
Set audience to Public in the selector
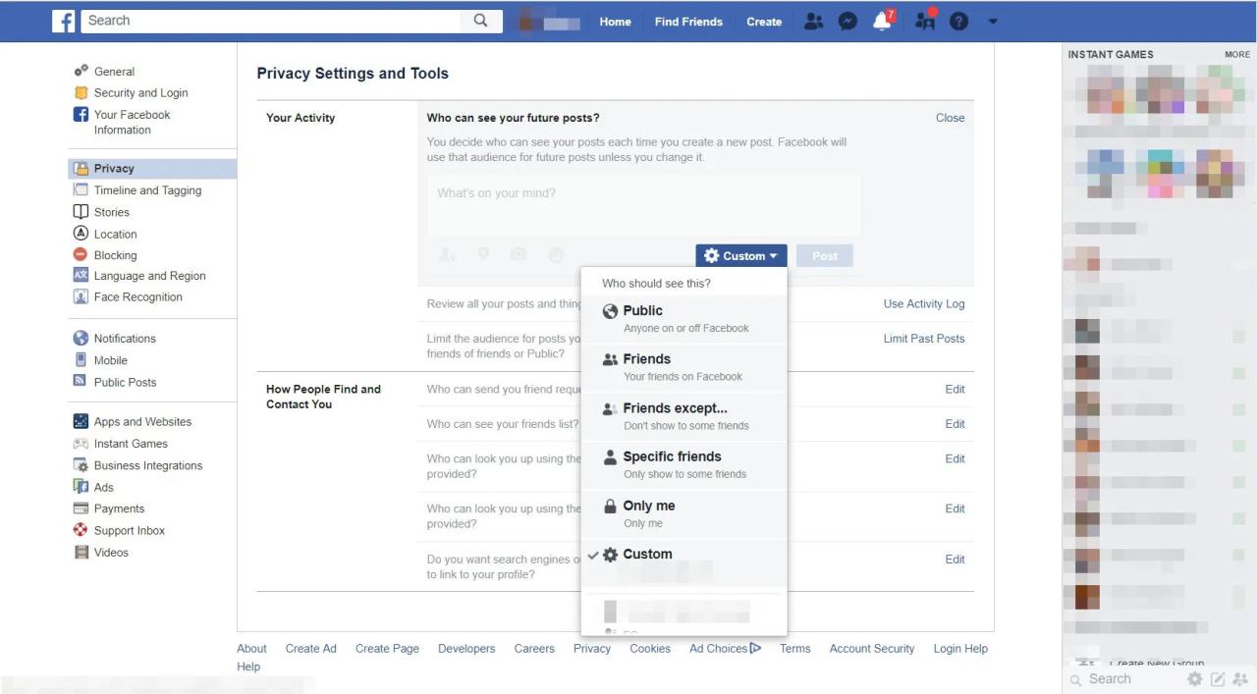tap(642, 310)
